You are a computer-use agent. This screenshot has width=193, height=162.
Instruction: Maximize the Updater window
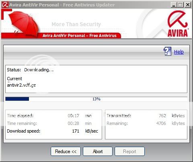(x=181, y=5)
